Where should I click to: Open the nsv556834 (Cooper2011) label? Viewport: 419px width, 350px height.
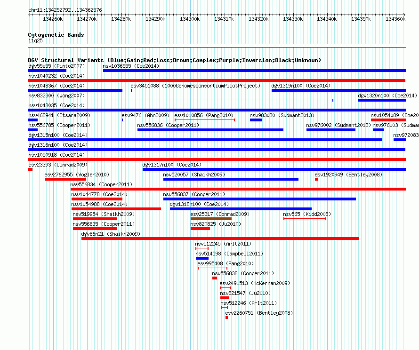tap(101, 184)
